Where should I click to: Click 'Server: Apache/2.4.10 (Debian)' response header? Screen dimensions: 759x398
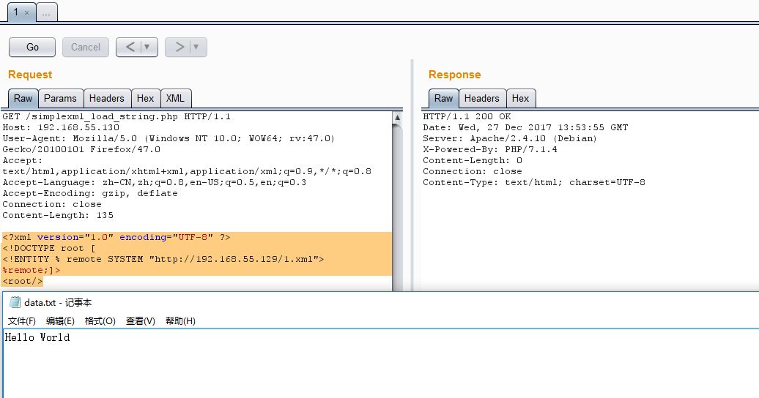pyautogui.click(x=510, y=138)
